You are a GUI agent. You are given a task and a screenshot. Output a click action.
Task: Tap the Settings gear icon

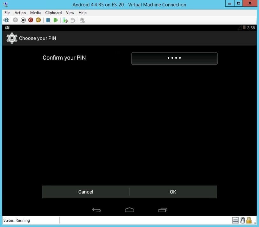12,38
